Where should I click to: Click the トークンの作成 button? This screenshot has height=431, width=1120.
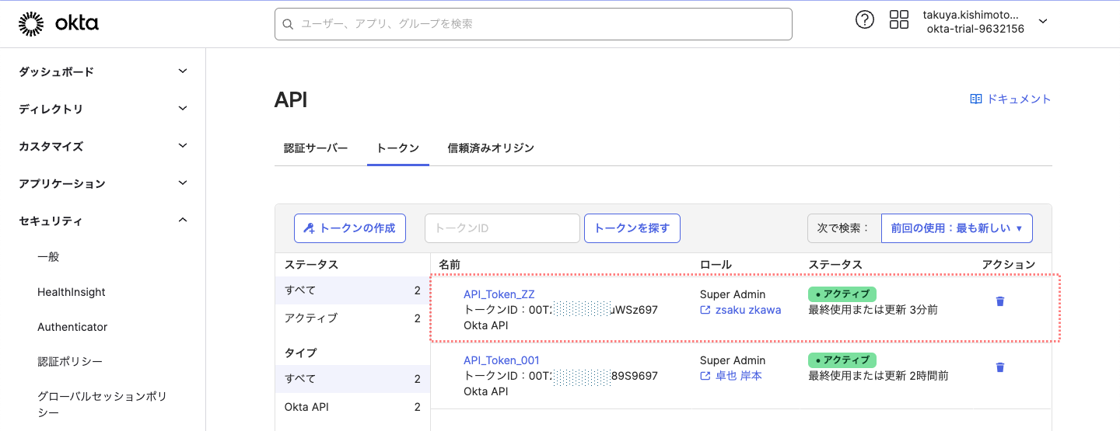pyautogui.click(x=350, y=228)
